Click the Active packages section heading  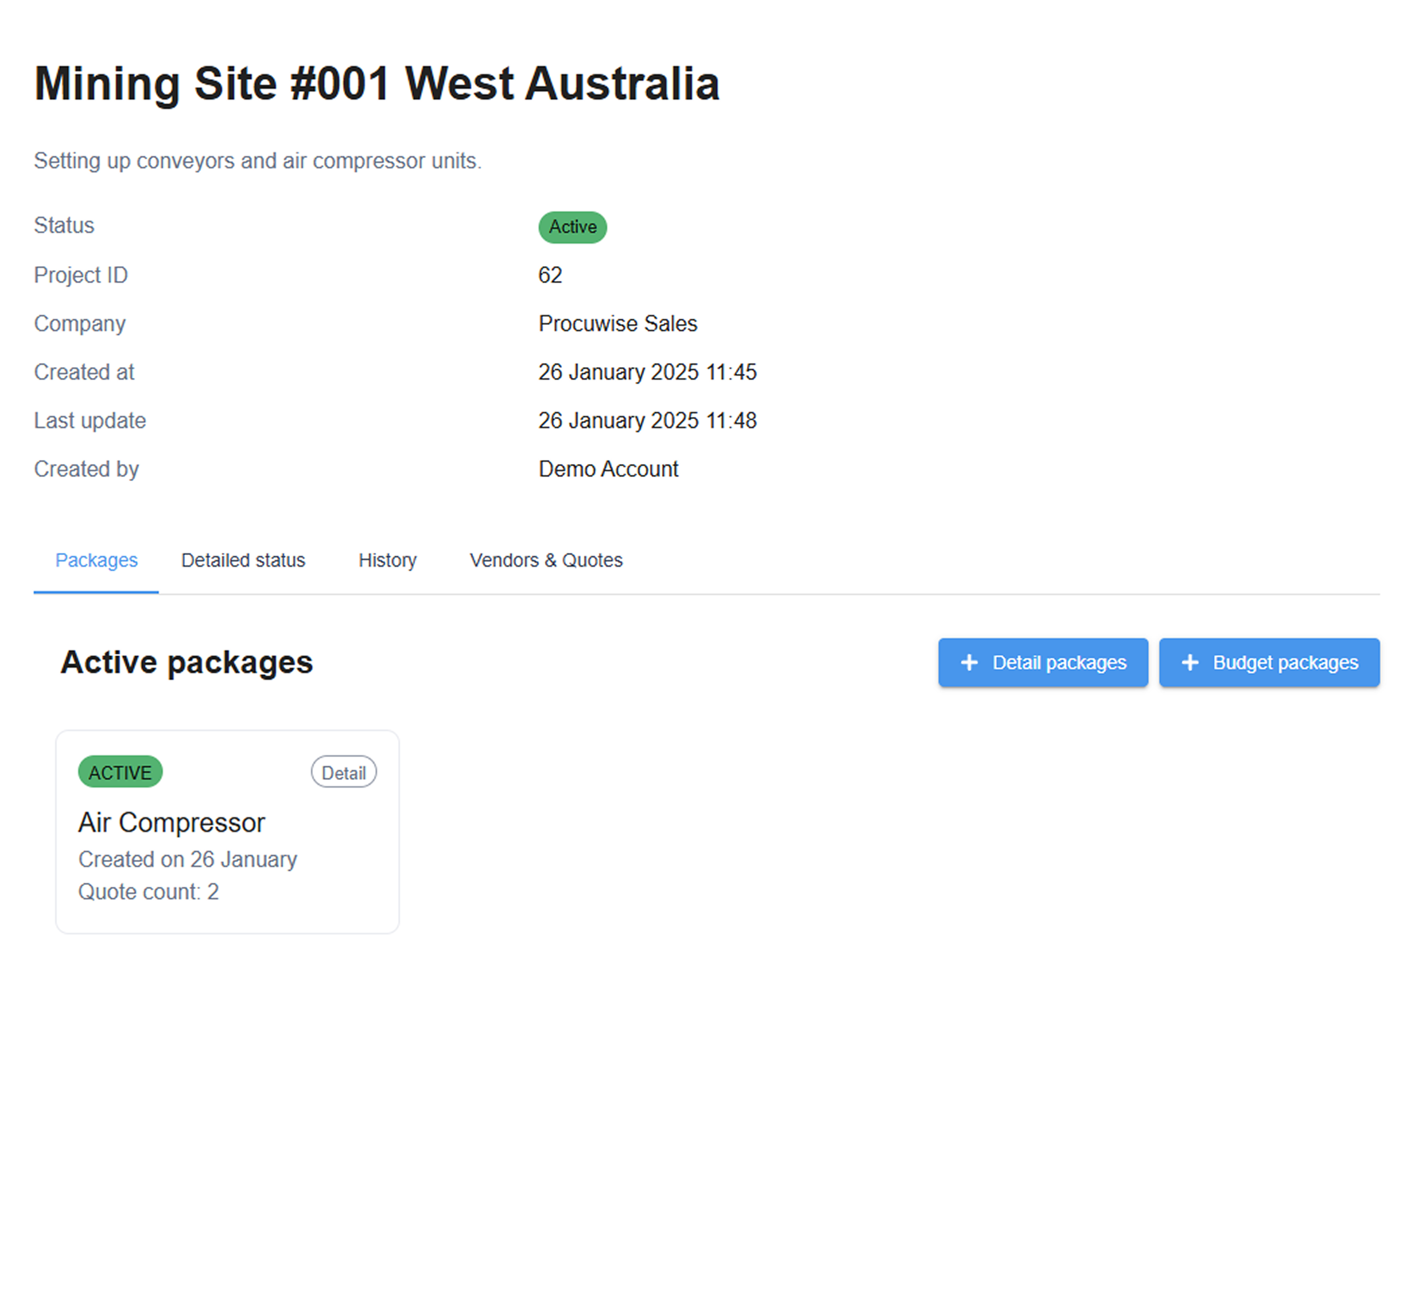(186, 662)
